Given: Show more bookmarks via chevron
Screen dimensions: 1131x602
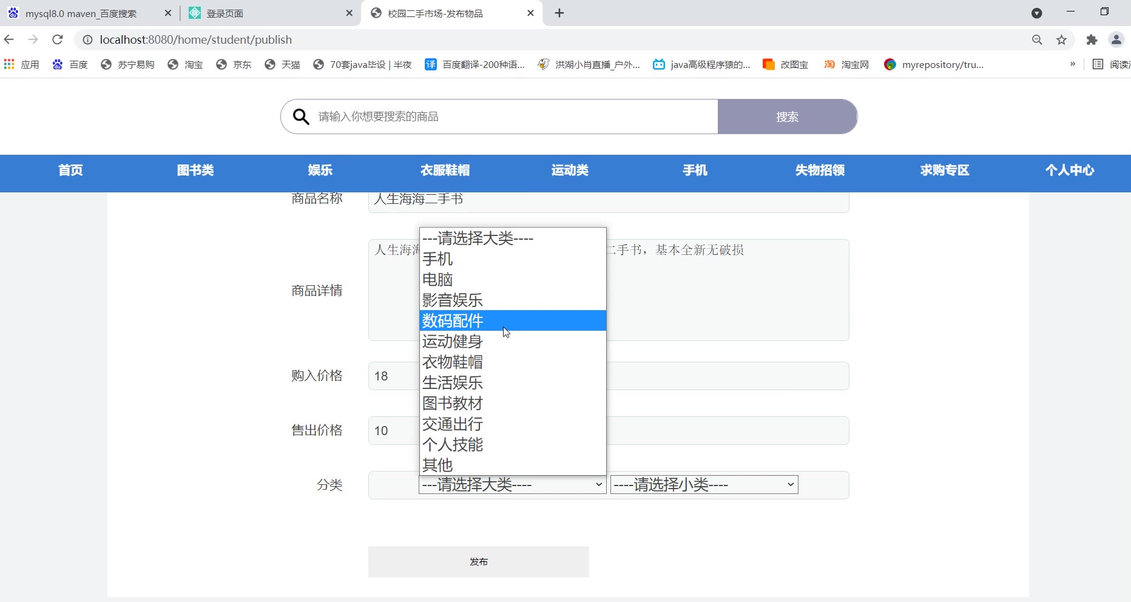Looking at the screenshot, I should pyautogui.click(x=1073, y=64).
